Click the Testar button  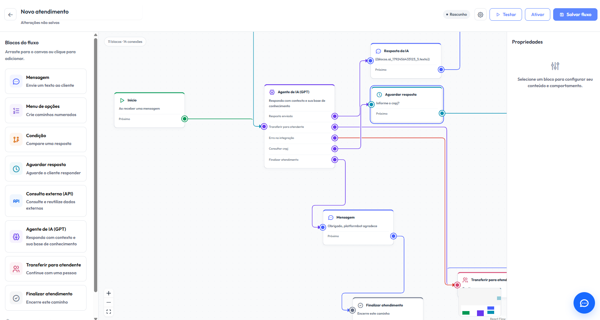tap(506, 15)
